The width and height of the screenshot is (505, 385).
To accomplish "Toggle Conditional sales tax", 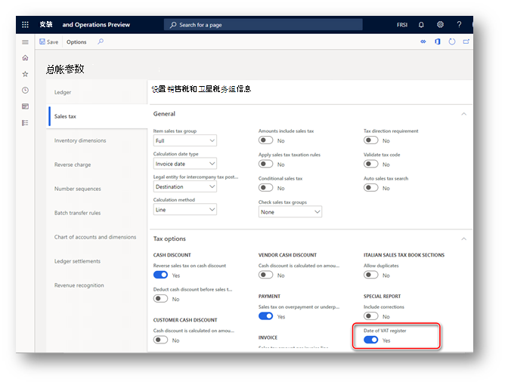I will coord(265,188).
